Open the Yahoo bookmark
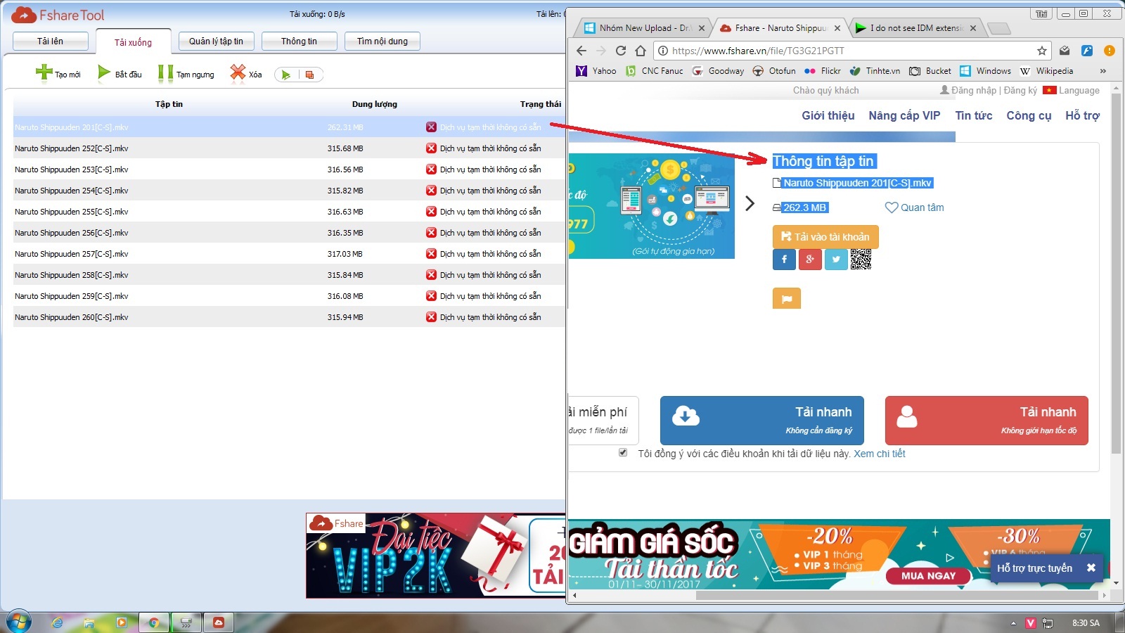 coord(596,71)
